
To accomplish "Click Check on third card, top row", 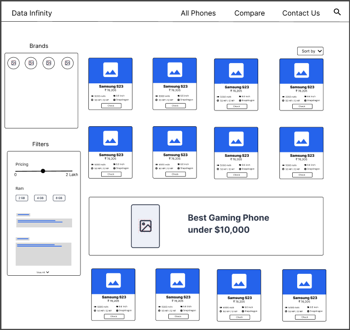I will point(237,107).
